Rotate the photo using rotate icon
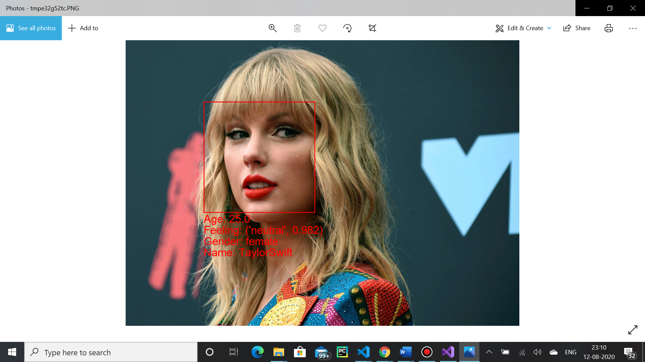 coord(347,28)
